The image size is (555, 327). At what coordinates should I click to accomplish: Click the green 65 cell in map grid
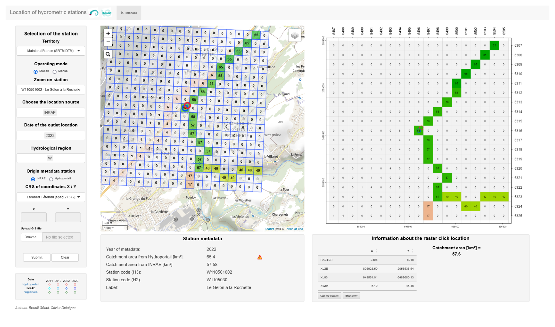point(256,35)
